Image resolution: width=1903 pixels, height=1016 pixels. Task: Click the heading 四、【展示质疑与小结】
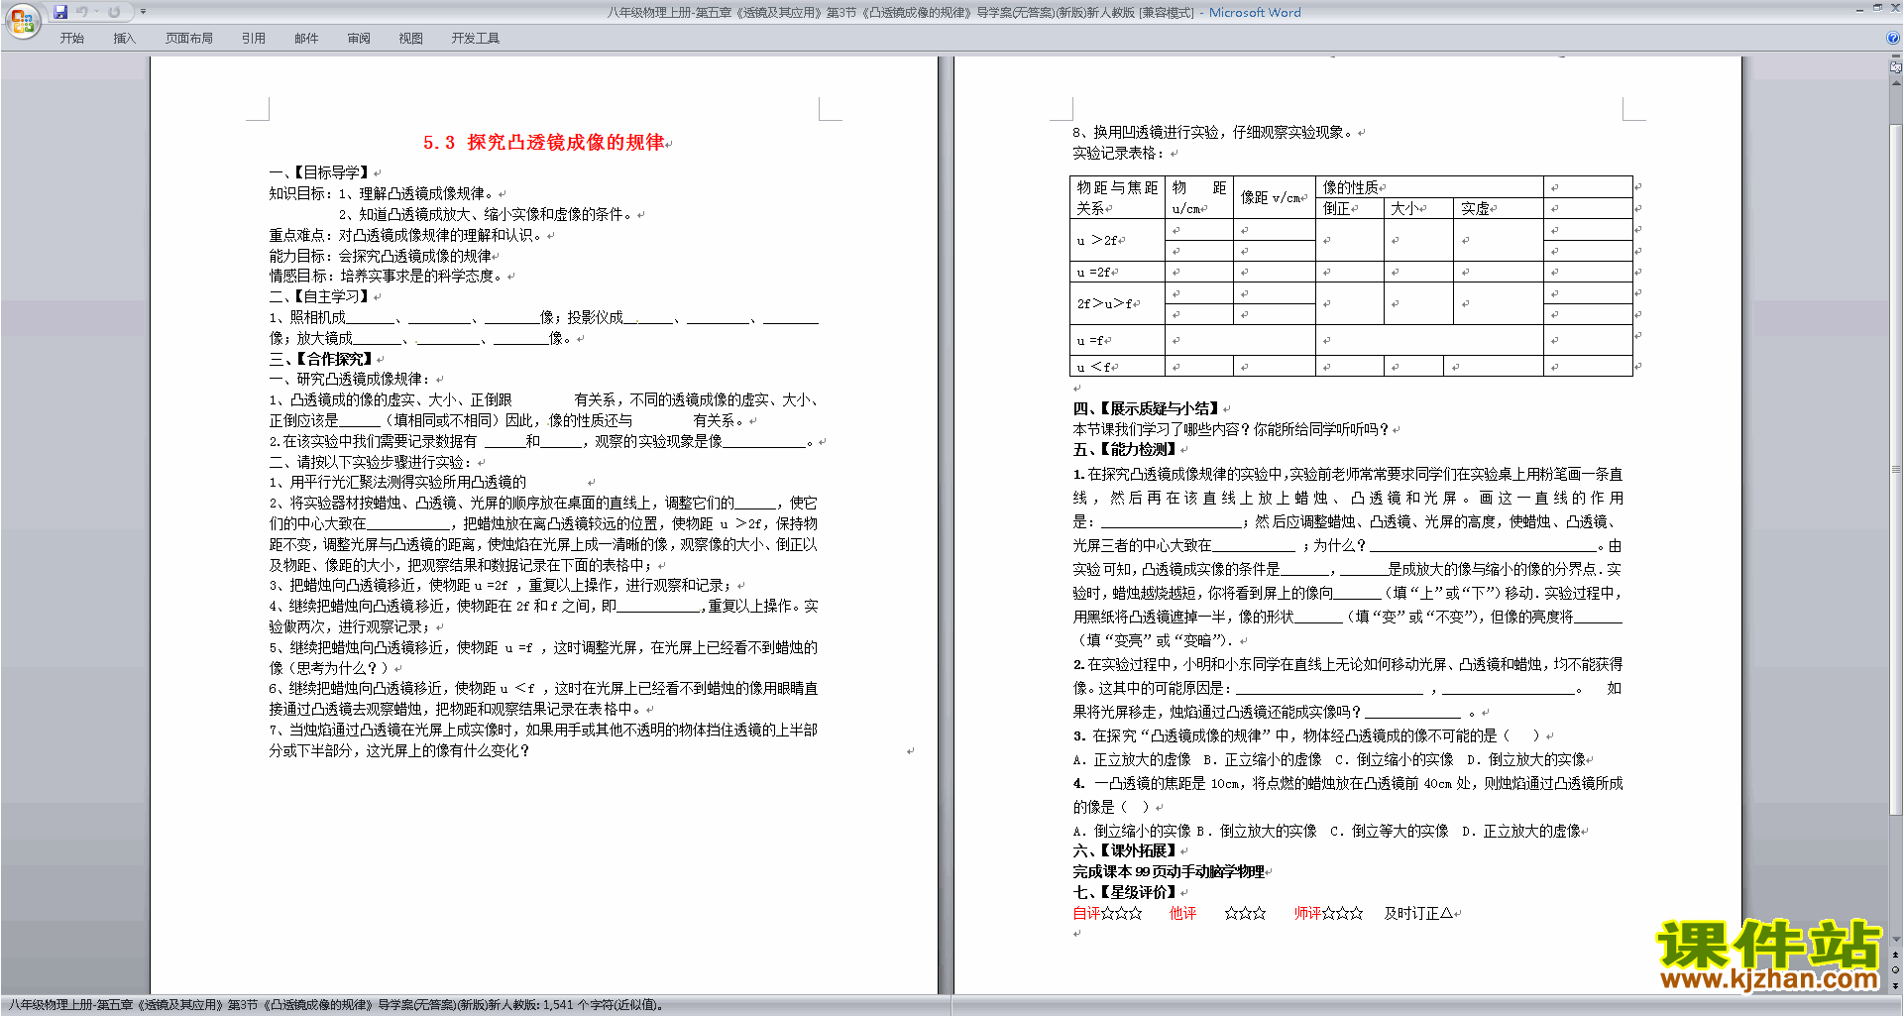[x=1147, y=408]
